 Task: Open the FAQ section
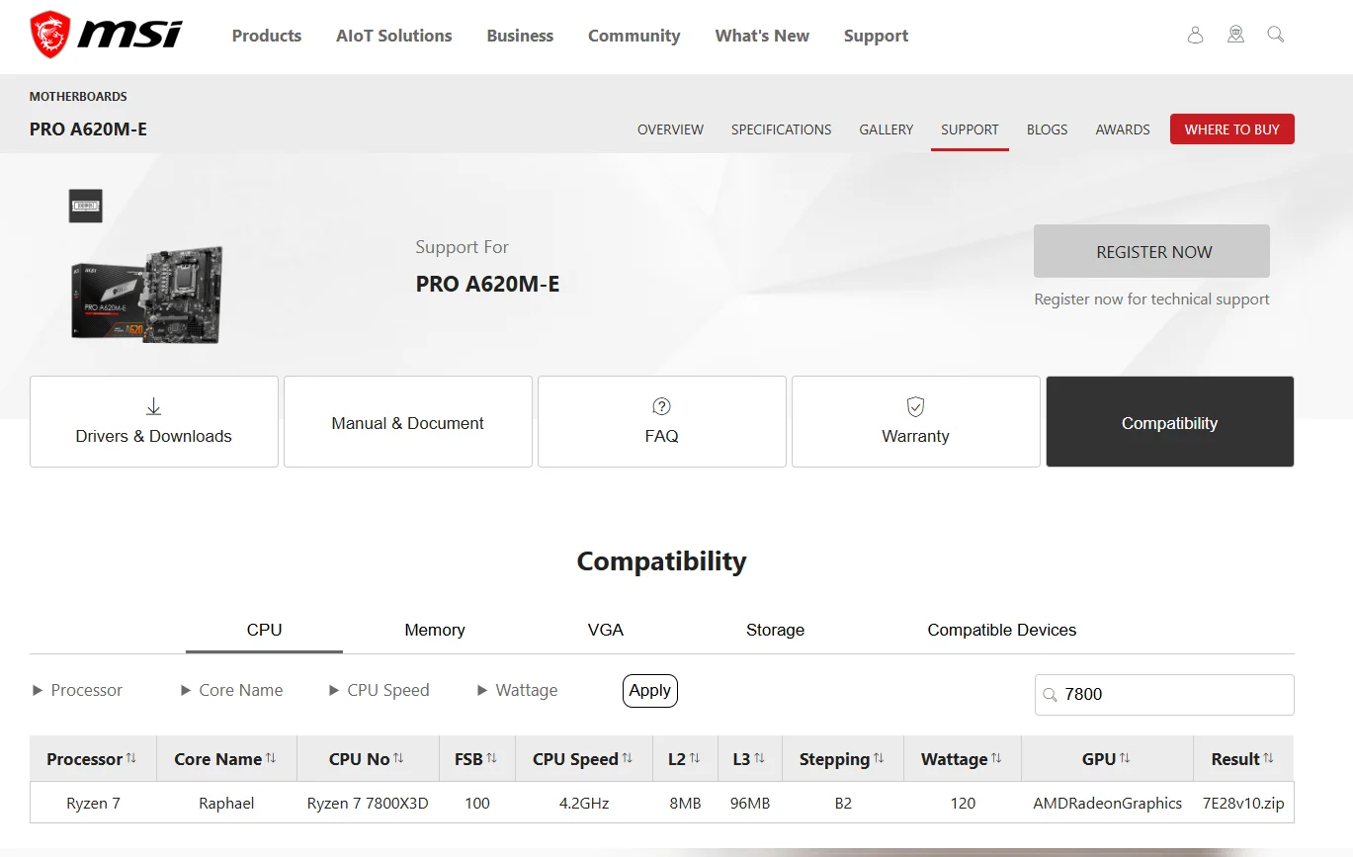662,421
